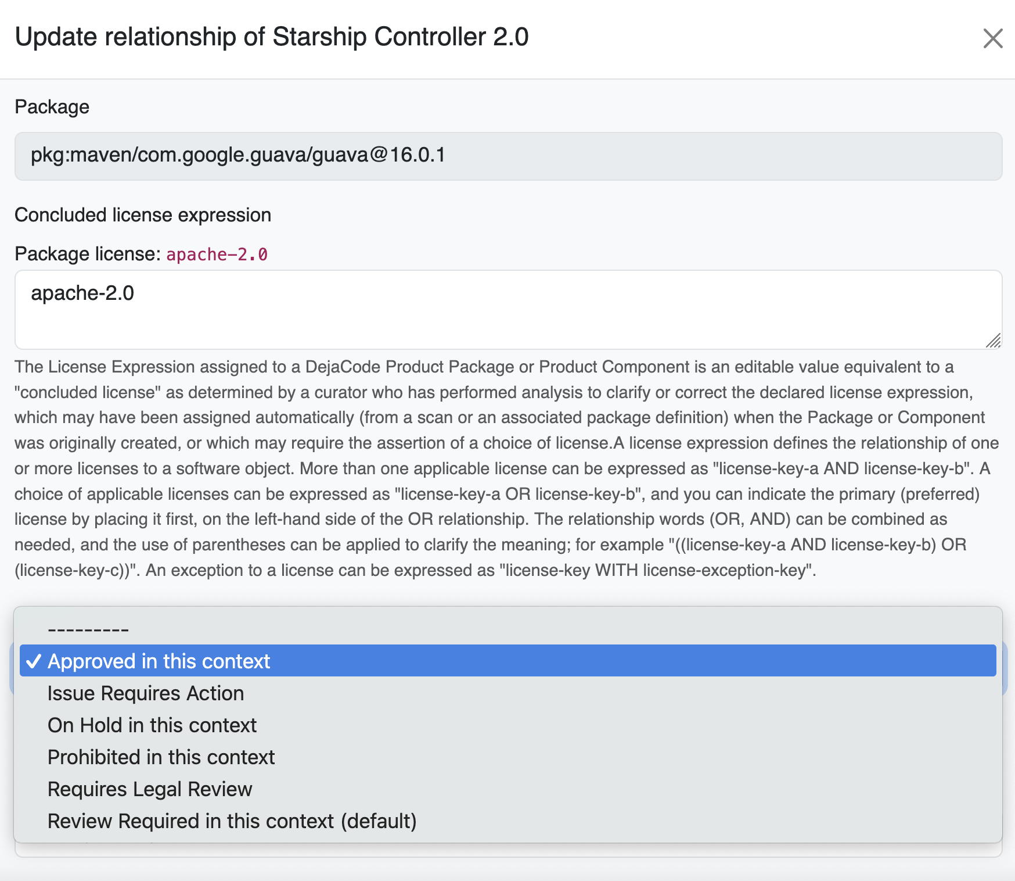Image resolution: width=1015 pixels, height=881 pixels.
Task: Select Review Required in this context (default)
Action: click(508, 821)
